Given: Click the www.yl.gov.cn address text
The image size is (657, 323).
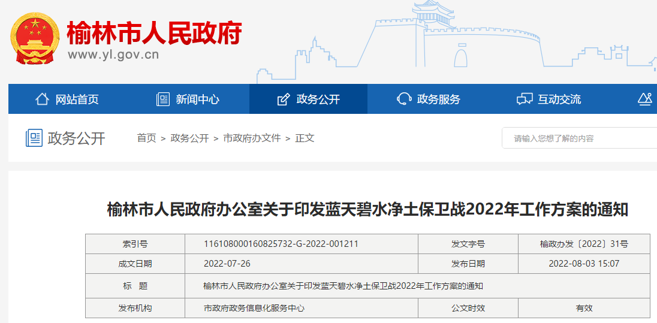Looking at the screenshot, I should (113, 55).
